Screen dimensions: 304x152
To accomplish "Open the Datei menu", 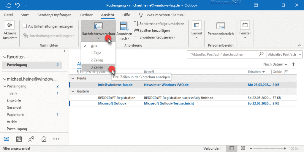I will pos(8,15).
